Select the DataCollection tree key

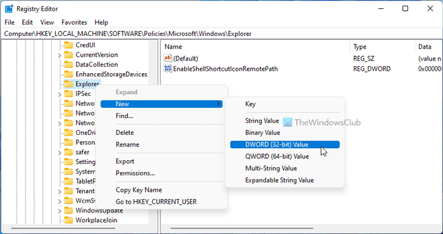pos(97,64)
